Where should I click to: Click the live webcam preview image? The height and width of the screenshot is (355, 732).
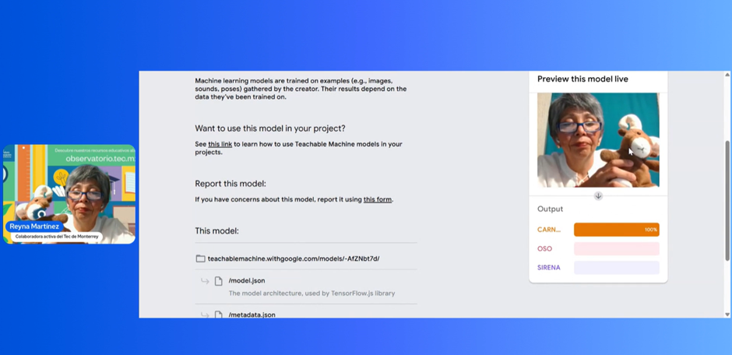coord(598,140)
